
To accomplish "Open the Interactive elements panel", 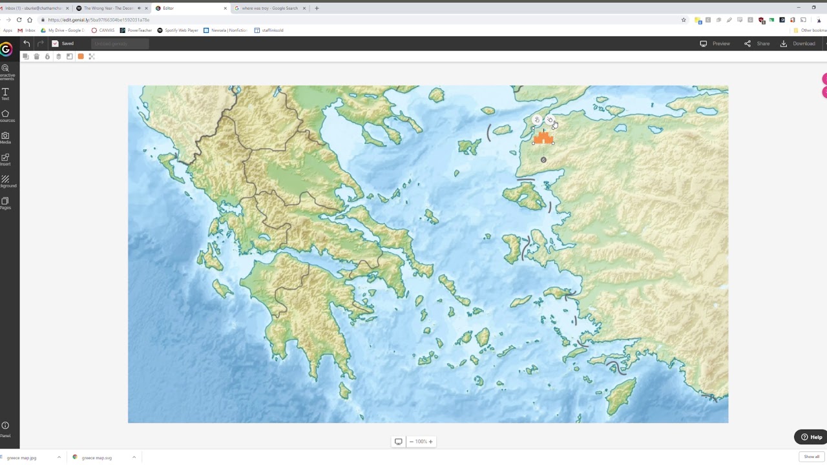I will pos(6,72).
